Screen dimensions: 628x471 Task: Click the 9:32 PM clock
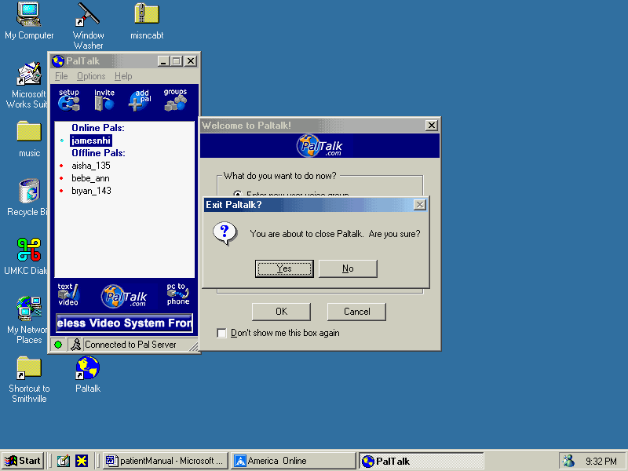[601, 462]
